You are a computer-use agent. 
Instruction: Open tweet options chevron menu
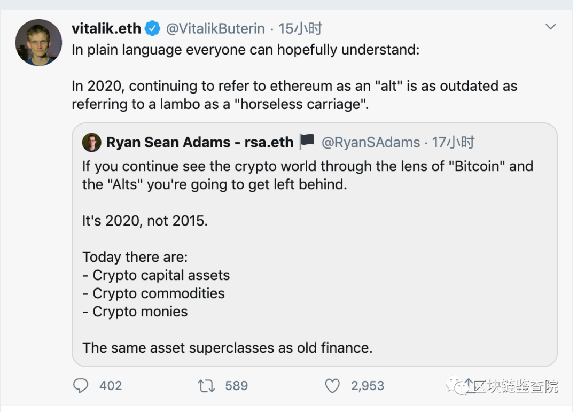tap(550, 26)
